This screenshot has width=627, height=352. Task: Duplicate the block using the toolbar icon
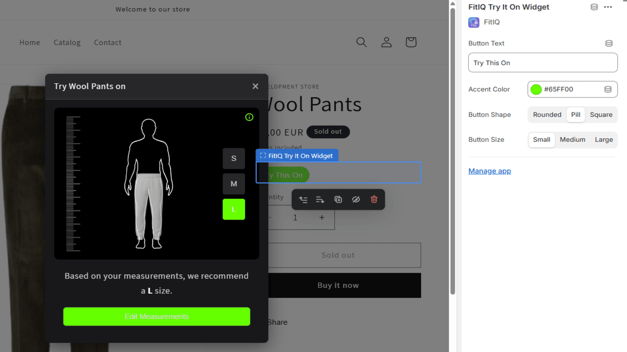pyautogui.click(x=338, y=199)
